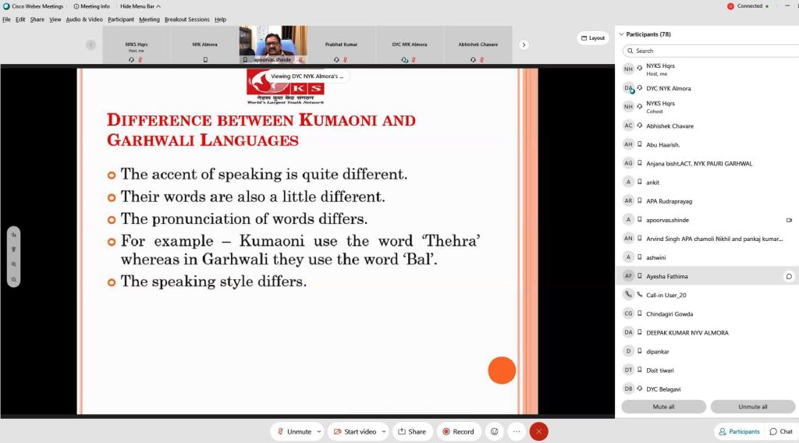
Task: Click second icon on shared-content side toolbar
Action: pyautogui.click(x=14, y=250)
